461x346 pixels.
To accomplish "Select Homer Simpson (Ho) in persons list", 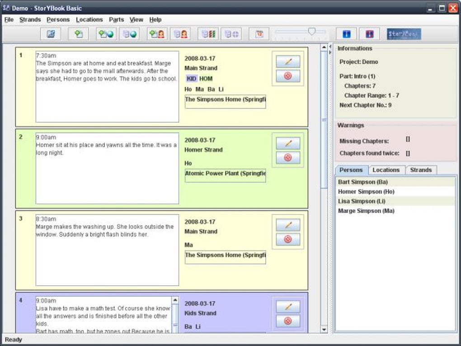I will tap(395, 191).
